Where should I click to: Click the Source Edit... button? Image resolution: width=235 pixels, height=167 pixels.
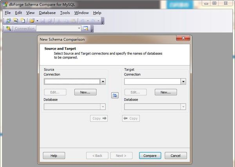coord(55,92)
